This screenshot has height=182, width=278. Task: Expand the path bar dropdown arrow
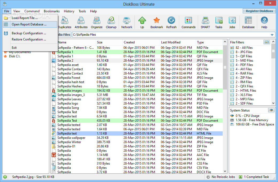click(x=272, y=35)
